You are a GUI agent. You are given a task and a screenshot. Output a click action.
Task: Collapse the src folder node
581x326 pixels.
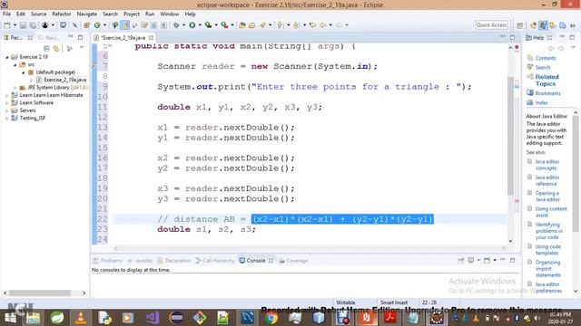click(x=15, y=64)
